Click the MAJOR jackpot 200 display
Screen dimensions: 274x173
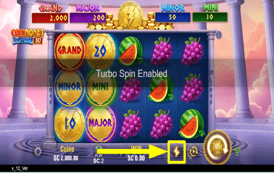click(x=88, y=18)
